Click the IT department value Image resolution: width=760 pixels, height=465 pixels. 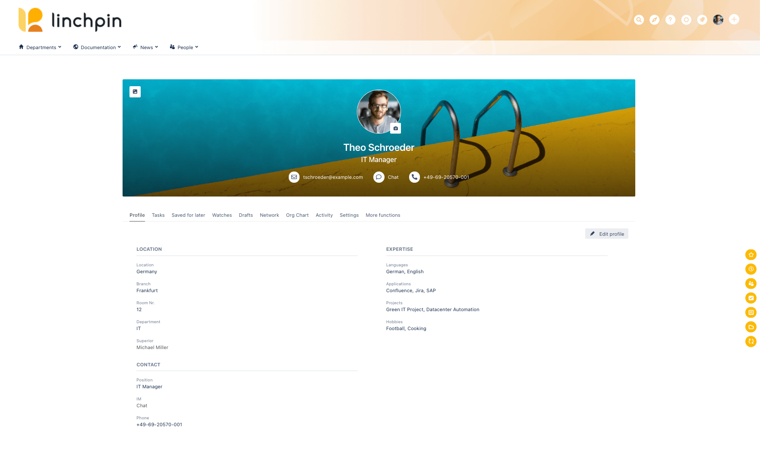pyautogui.click(x=139, y=328)
